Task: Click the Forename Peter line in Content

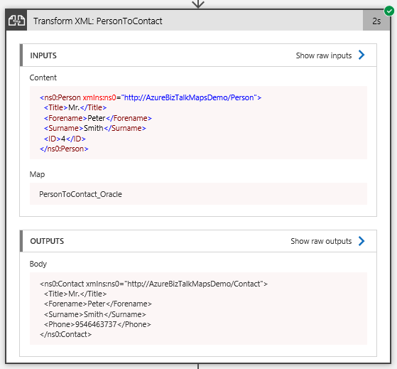Action: tap(98, 118)
